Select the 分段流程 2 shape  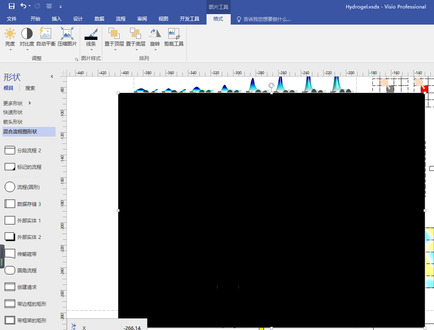(23, 150)
